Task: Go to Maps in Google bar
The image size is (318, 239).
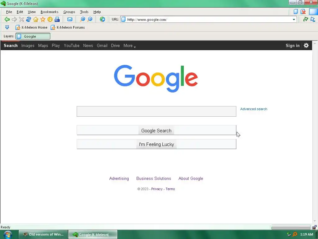Action: point(43,45)
